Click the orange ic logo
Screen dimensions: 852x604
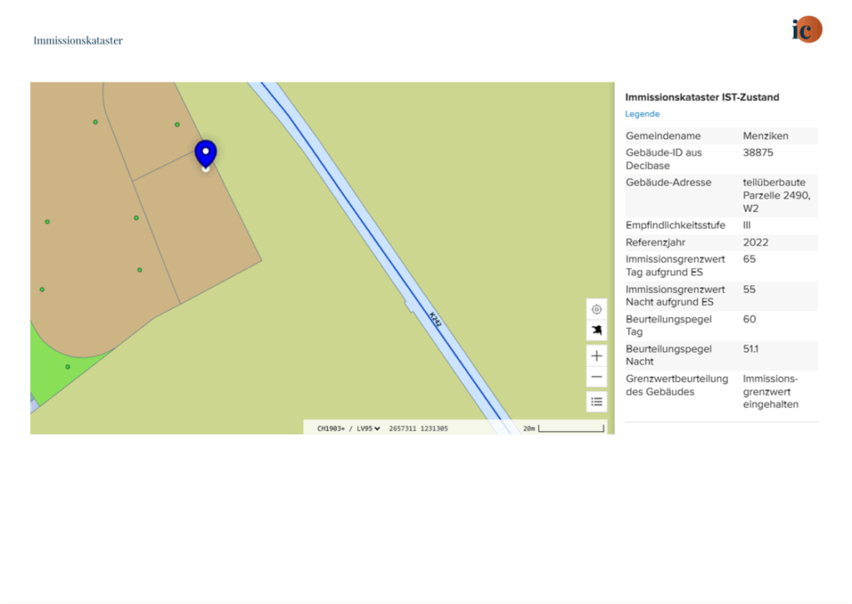click(x=807, y=29)
